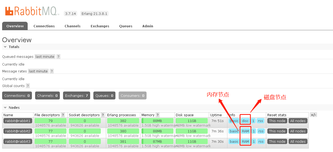Open the Connections tab
This screenshot has height=152, width=333.
pyautogui.click(x=44, y=26)
